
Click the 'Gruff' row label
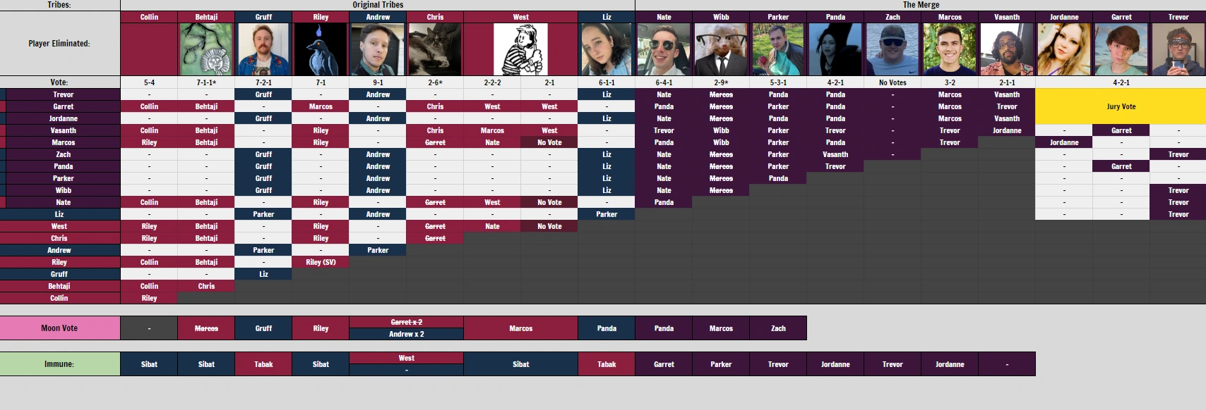coord(60,274)
